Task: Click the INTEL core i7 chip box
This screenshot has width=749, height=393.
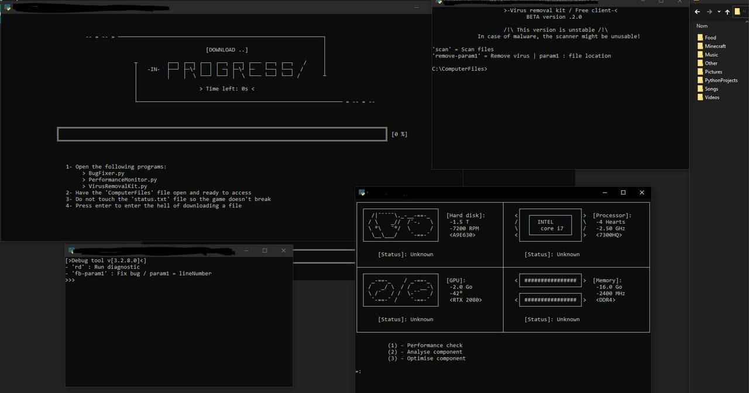Action: coord(550,225)
